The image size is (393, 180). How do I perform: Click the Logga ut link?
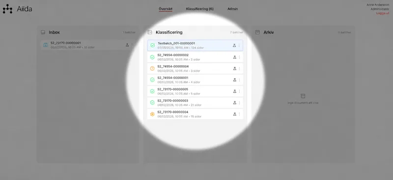click(x=383, y=13)
